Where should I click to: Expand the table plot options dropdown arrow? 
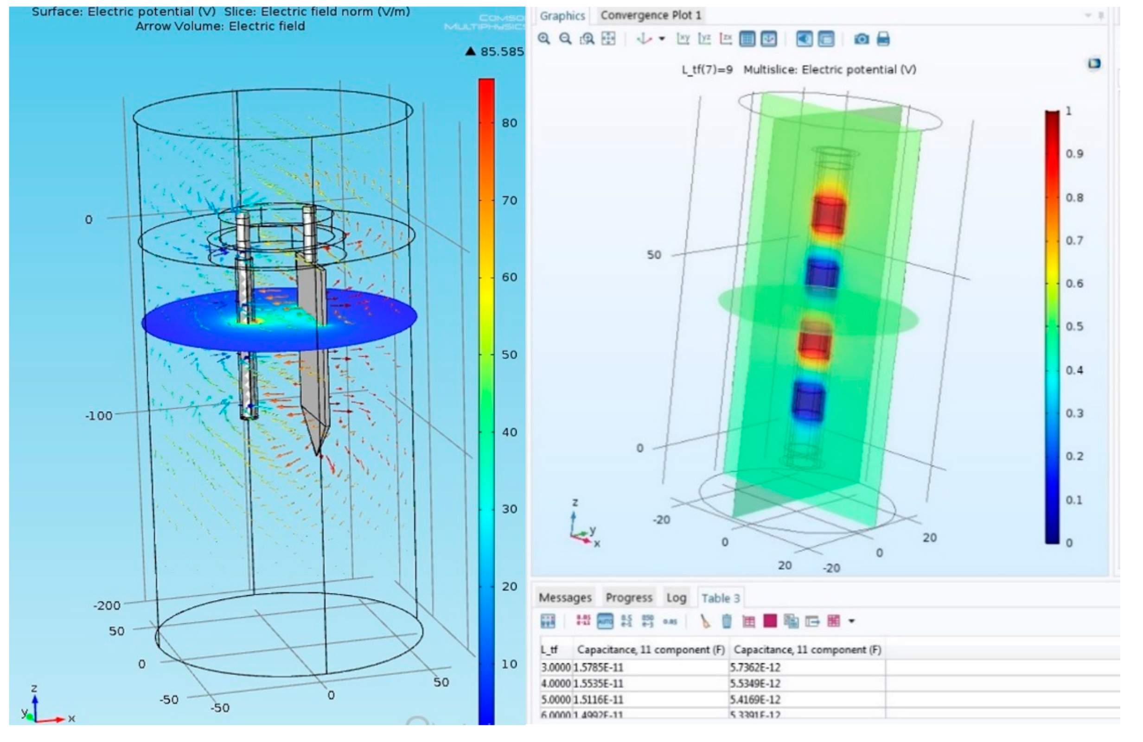click(851, 621)
